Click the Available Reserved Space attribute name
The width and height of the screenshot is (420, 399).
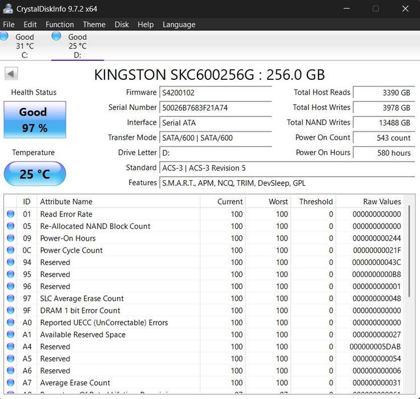pyautogui.click(x=83, y=335)
